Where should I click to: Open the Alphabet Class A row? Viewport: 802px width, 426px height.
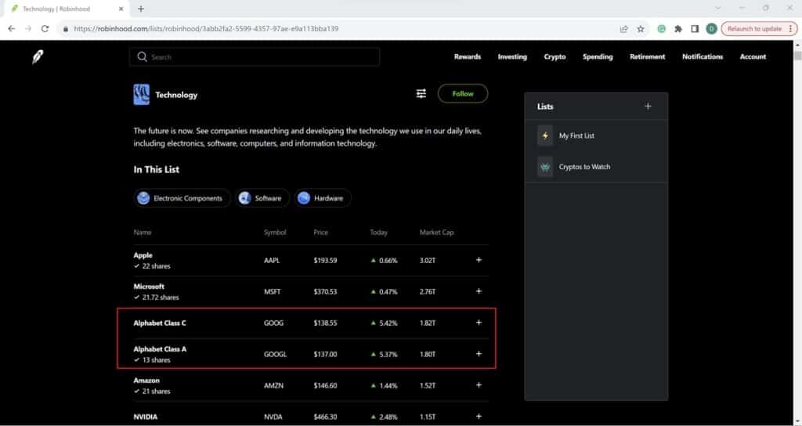pos(311,354)
